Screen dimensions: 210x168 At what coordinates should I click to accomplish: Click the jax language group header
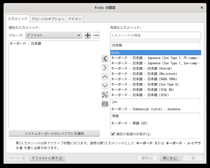point(156,102)
